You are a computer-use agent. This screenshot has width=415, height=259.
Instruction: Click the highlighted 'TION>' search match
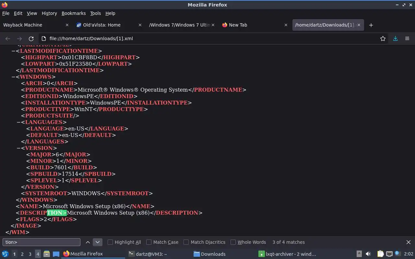tap(57, 213)
